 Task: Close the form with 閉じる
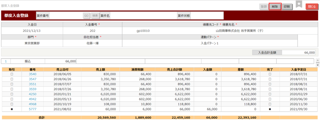[312, 7]
